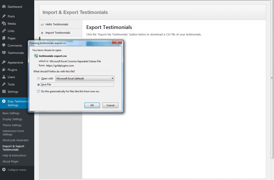The height and width of the screenshot is (180, 274).
Task: Open the Import Testimonials tab
Action: click(58, 33)
